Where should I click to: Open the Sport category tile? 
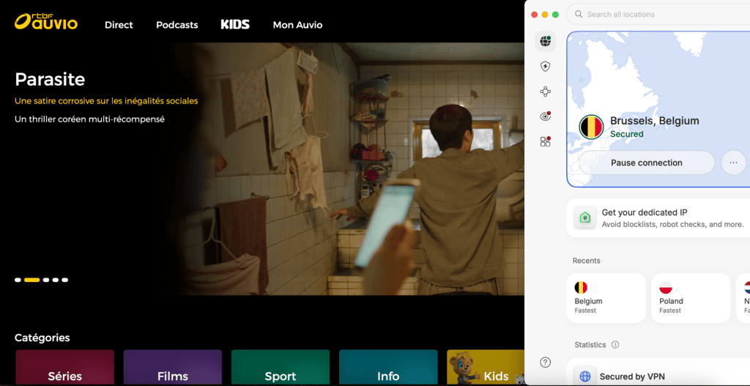[281, 368]
